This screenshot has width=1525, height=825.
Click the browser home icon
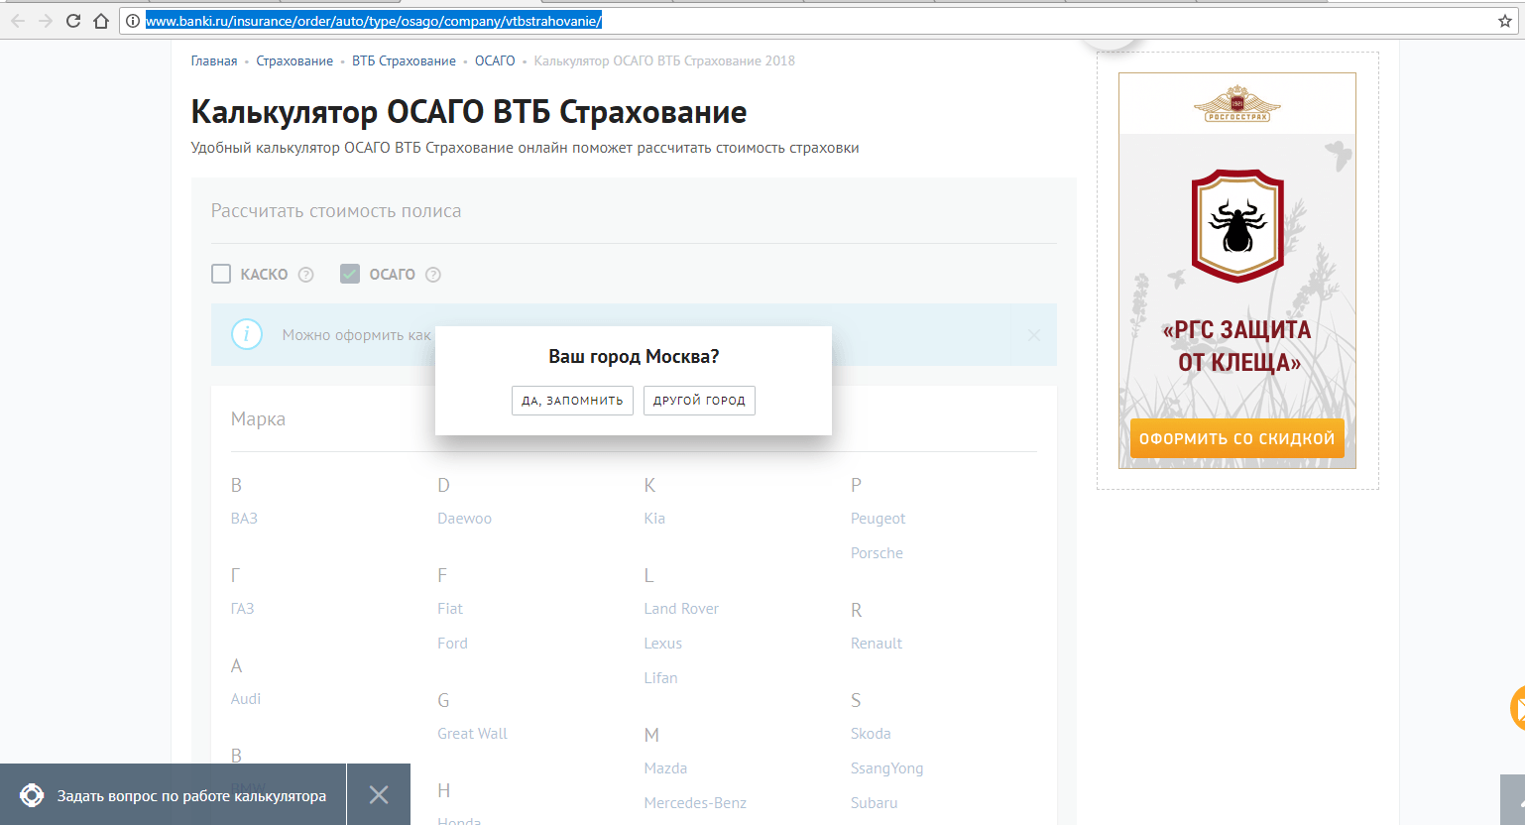(x=100, y=21)
